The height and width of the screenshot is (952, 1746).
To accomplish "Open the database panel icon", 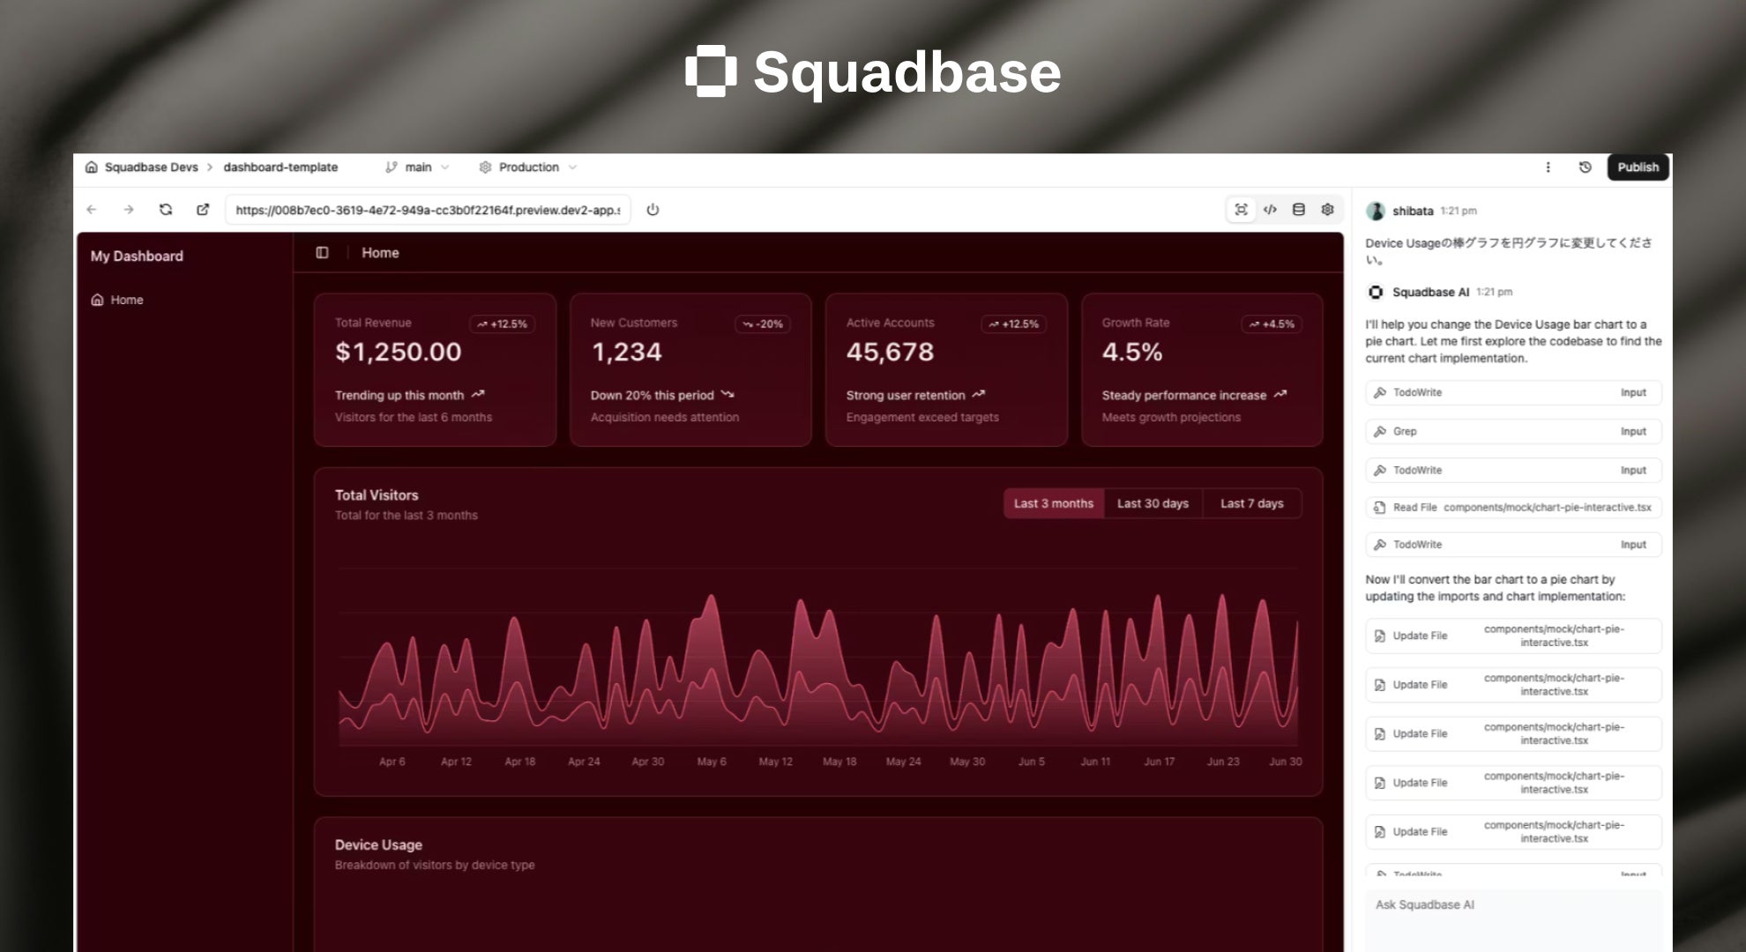I will [x=1298, y=210].
